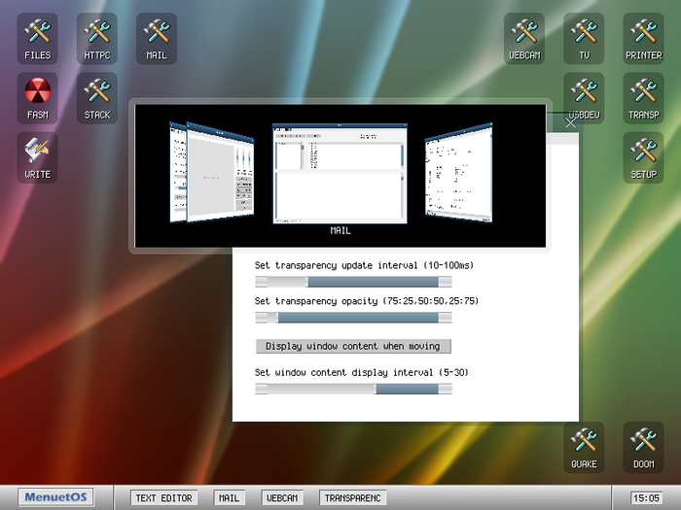Image resolution: width=681 pixels, height=510 pixels.
Task: Switch to WEBCAM taskbar entry
Action: point(281,498)
